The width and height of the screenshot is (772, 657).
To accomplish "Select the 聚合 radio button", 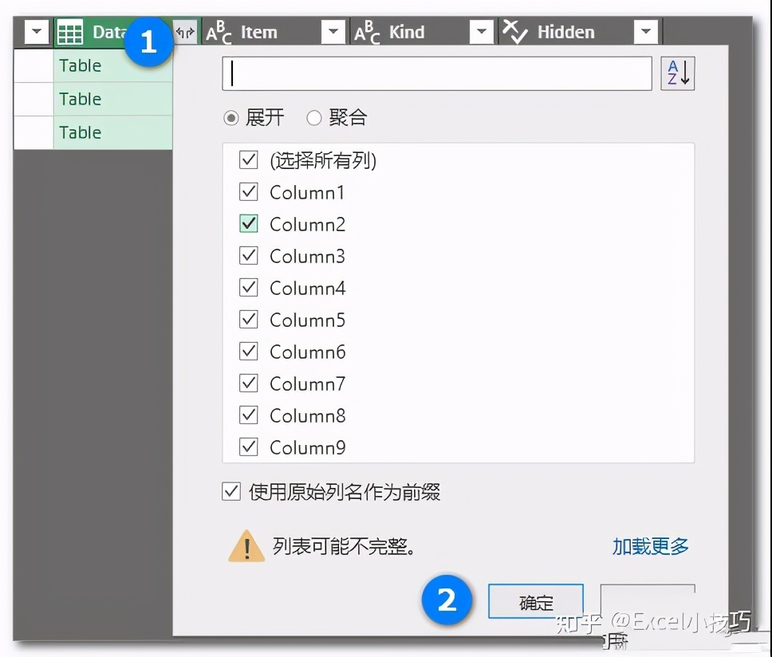I will coord(314,117).
